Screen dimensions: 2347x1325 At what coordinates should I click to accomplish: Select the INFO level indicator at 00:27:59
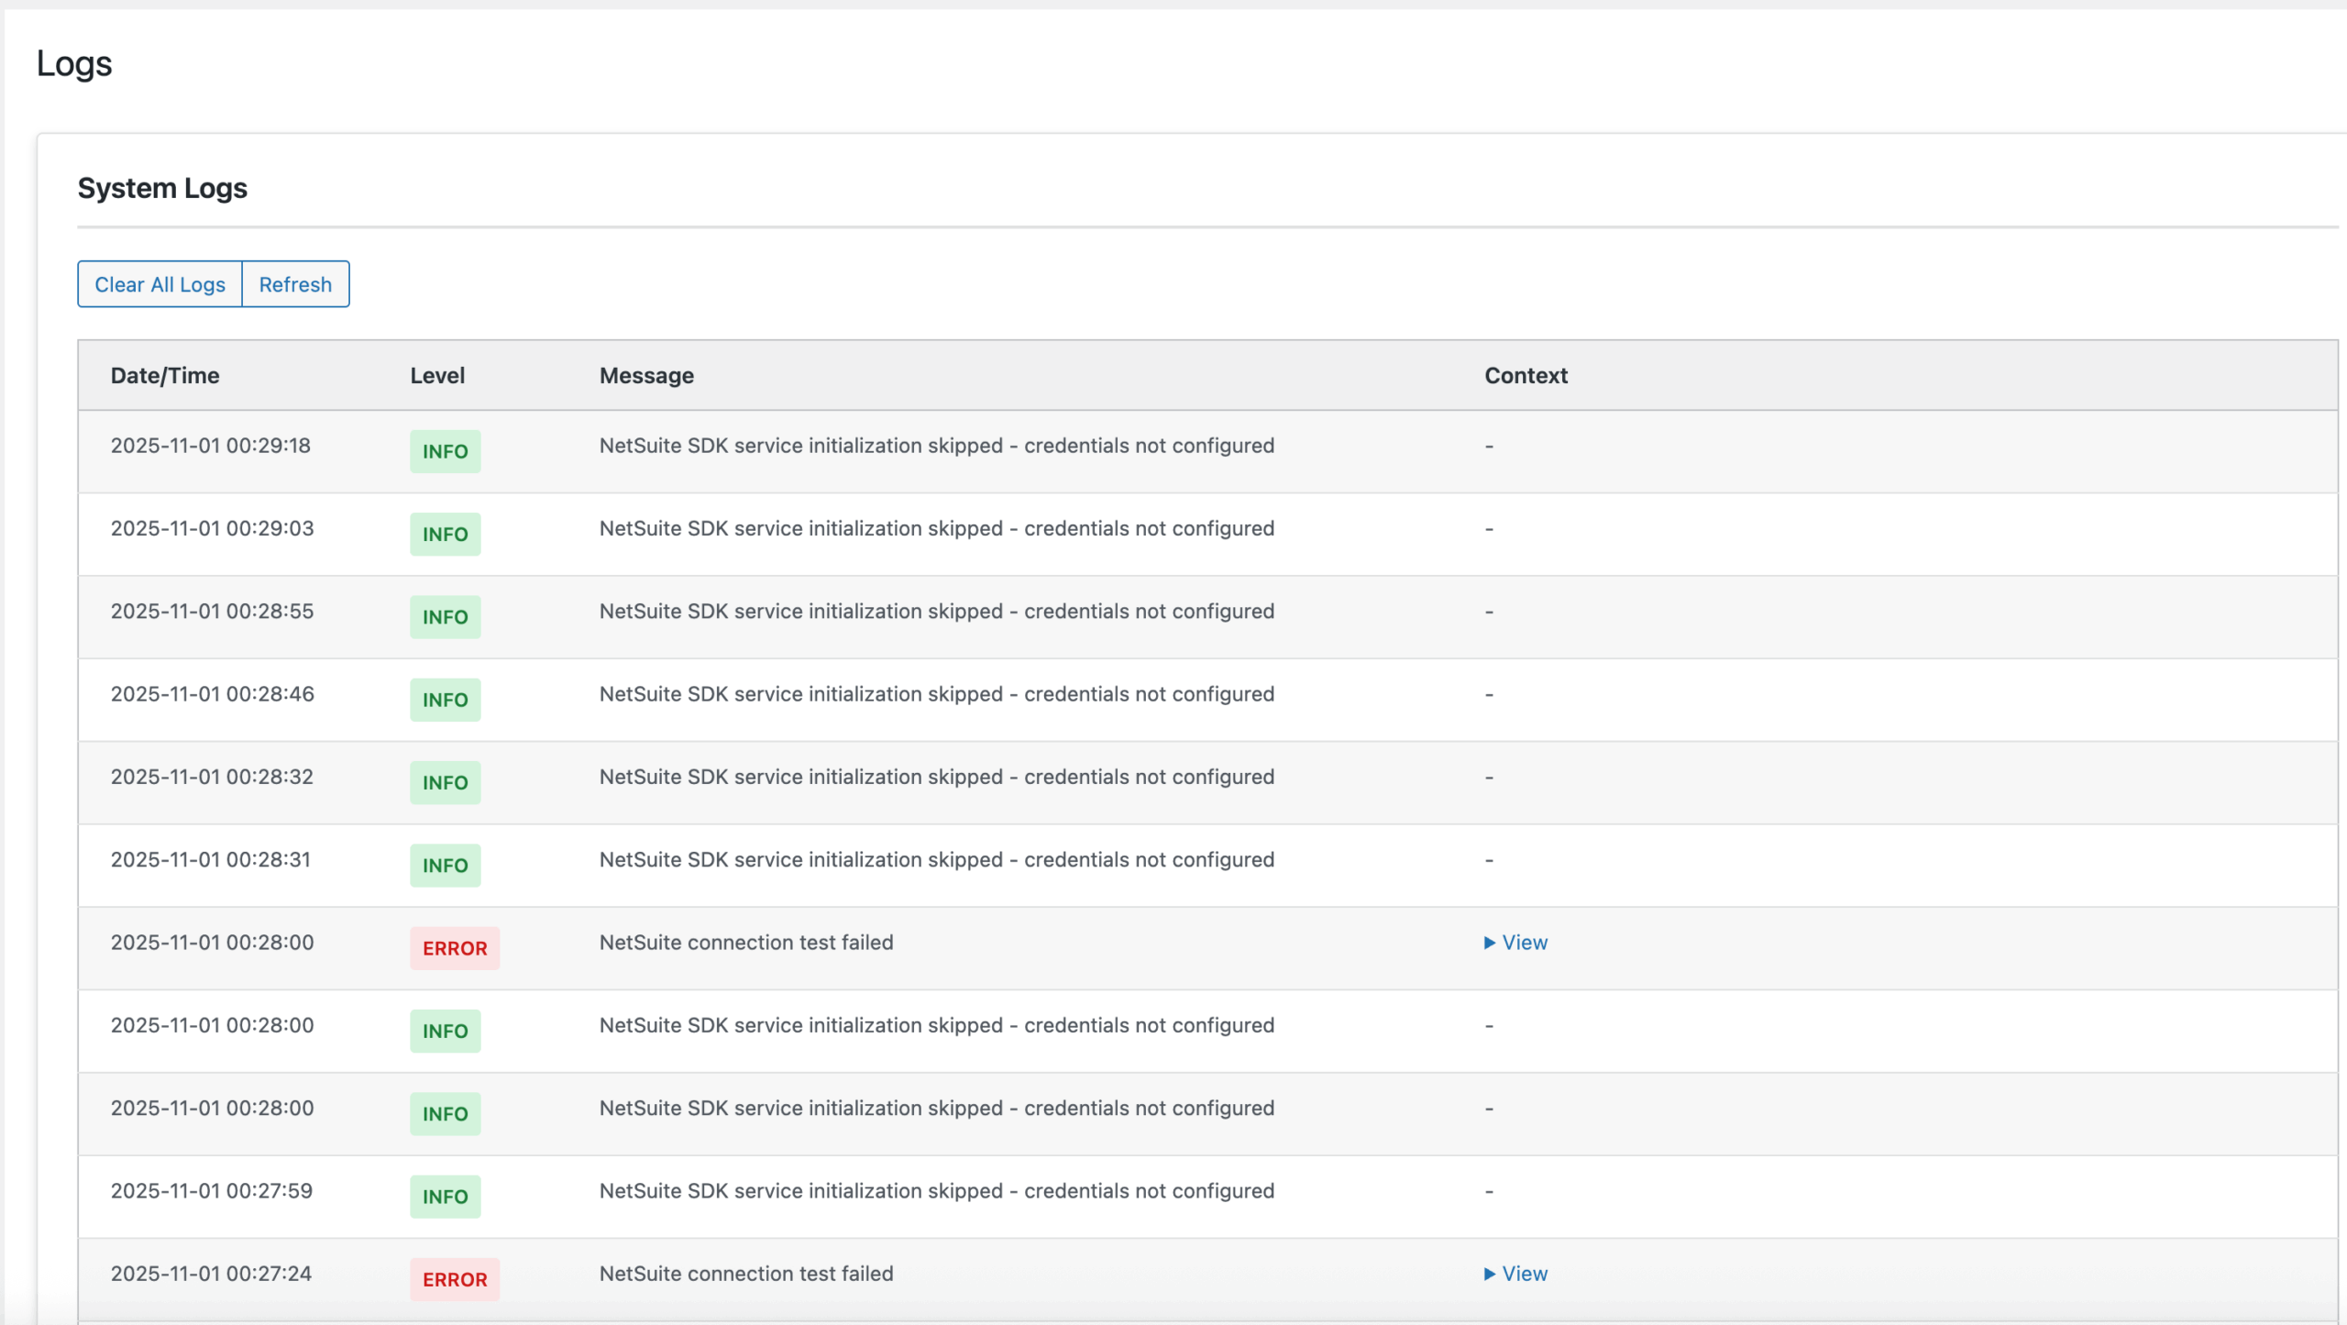pyautogui.click(x=445, y=1196)
